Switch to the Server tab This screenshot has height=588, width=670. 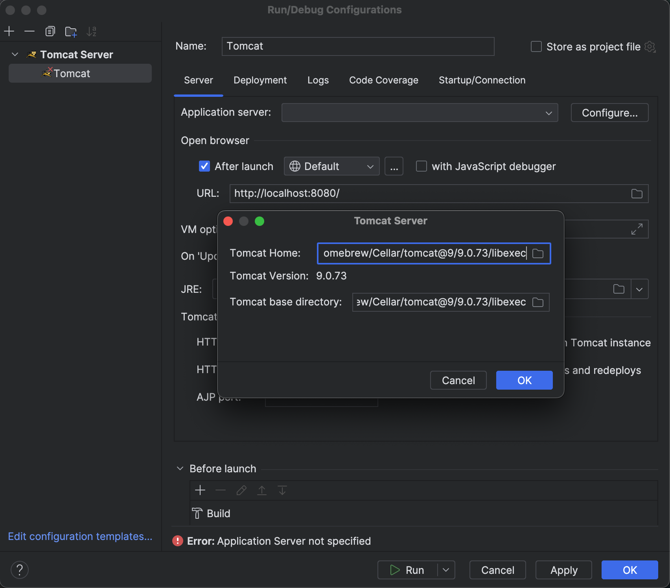click(199, 80)
